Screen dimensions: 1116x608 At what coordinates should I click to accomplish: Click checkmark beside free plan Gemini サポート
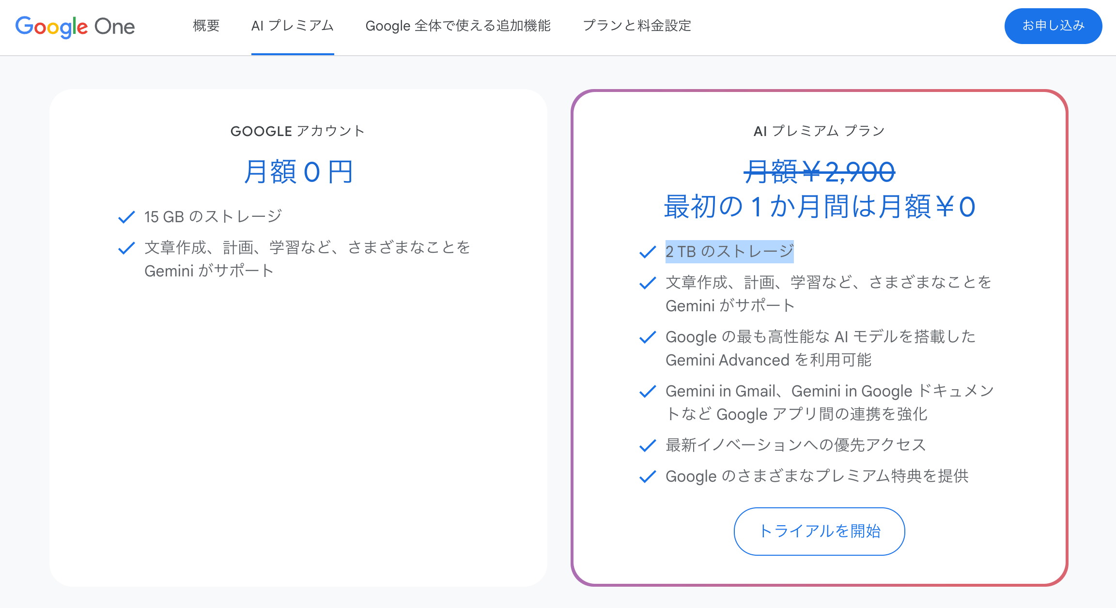[x=126, y=248]
